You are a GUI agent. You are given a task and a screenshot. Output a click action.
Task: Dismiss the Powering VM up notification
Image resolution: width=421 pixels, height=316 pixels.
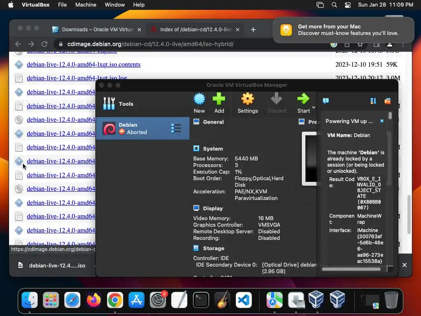click(x=382, y=121)
